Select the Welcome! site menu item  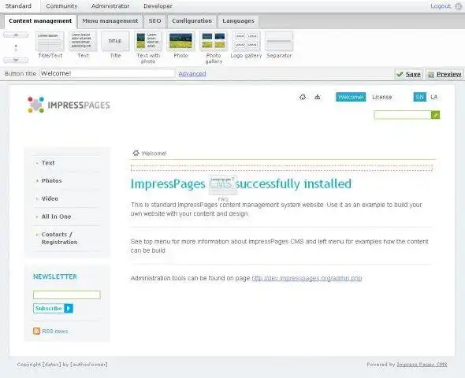(351, 97)
